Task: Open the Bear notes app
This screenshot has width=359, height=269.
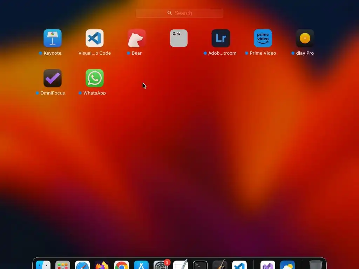Action: point(137,38)
